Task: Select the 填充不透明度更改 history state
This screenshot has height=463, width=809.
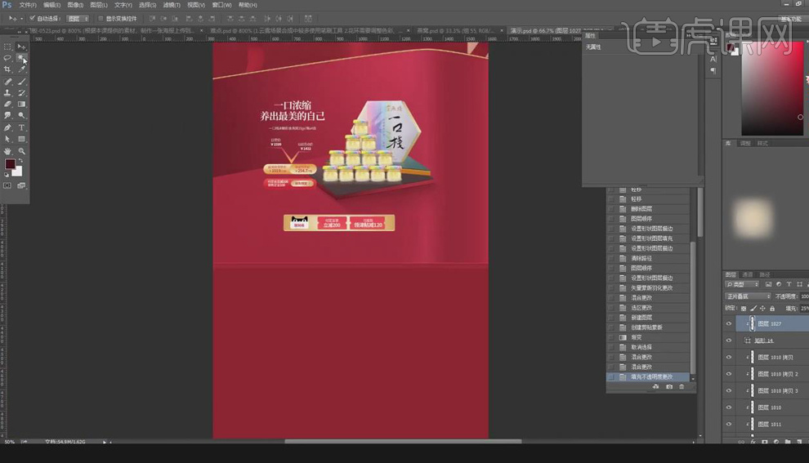Action: point(648,377)
